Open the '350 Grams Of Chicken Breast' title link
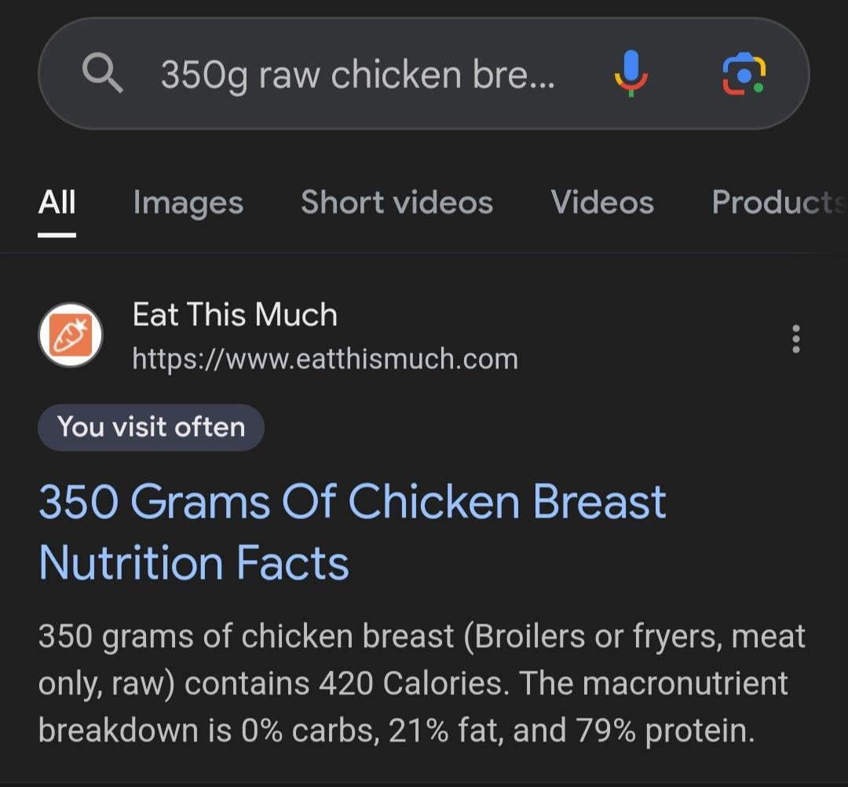848x787 pixels. tap(353, 501)
